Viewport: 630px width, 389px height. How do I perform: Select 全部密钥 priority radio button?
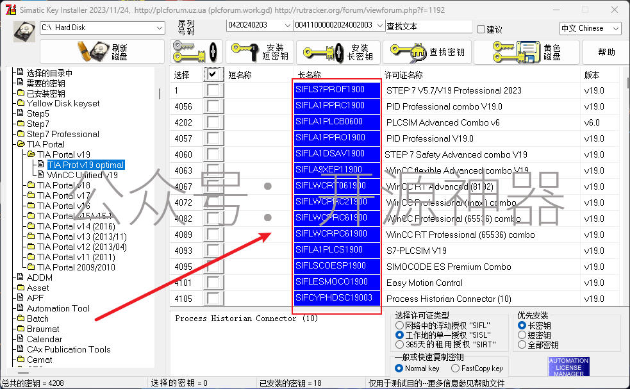[x=522, y=344]
